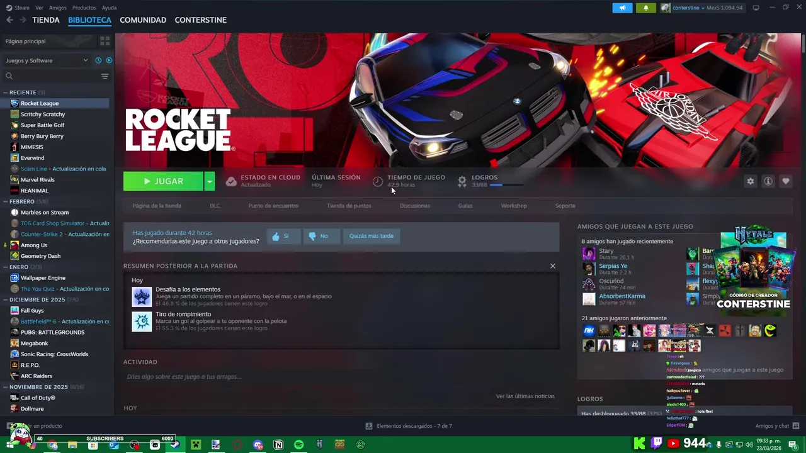Click the green JUGAR button
This screenshot has width=806, height=453.
[x=164, y=181]
